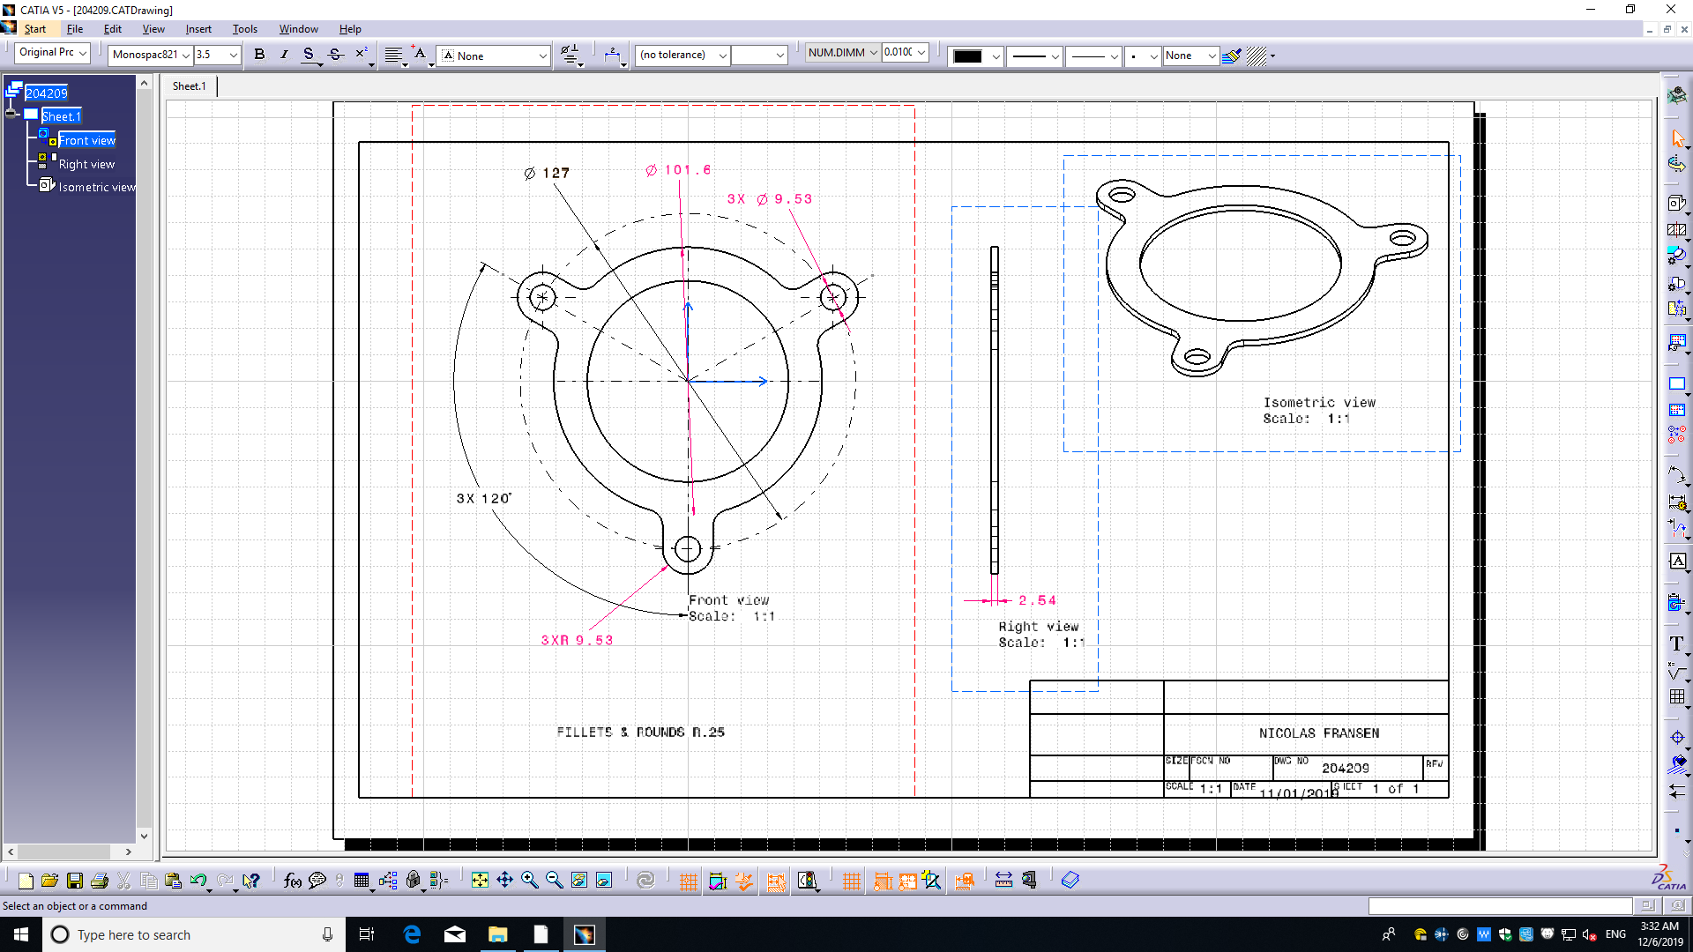Select Right view in the tree
Screen dimensions: 1693x952
tap(86, 164)
